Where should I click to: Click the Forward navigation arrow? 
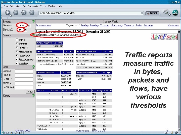click(16, 12)
